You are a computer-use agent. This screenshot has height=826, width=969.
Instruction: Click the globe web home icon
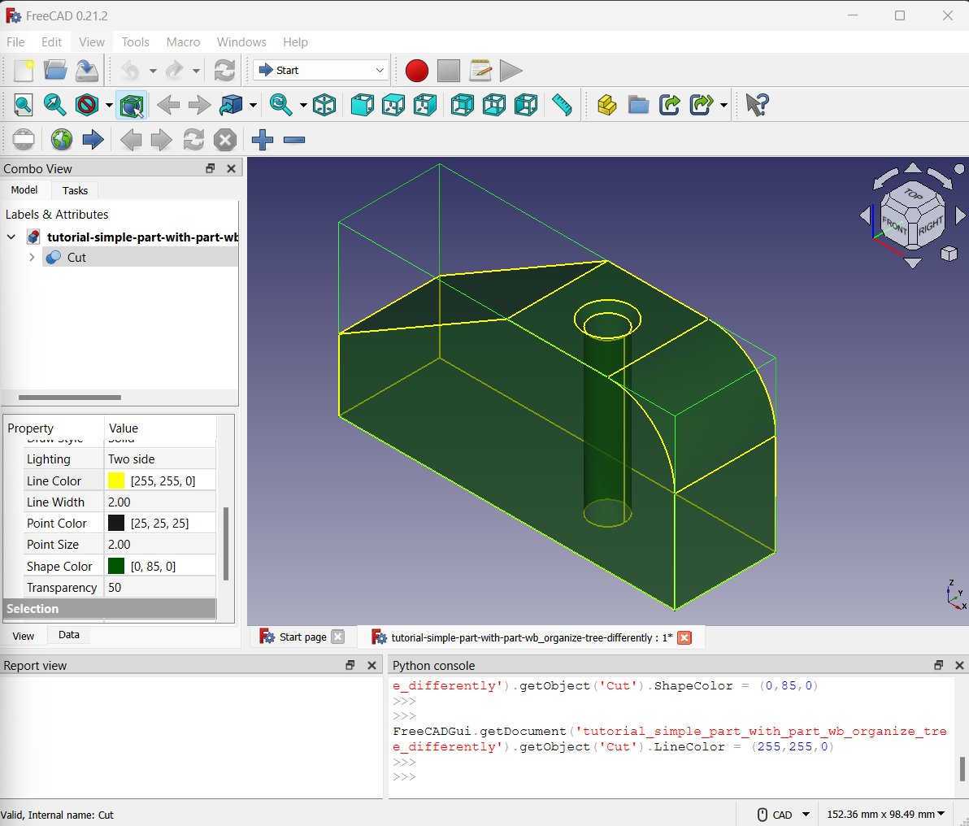[61, 140]
